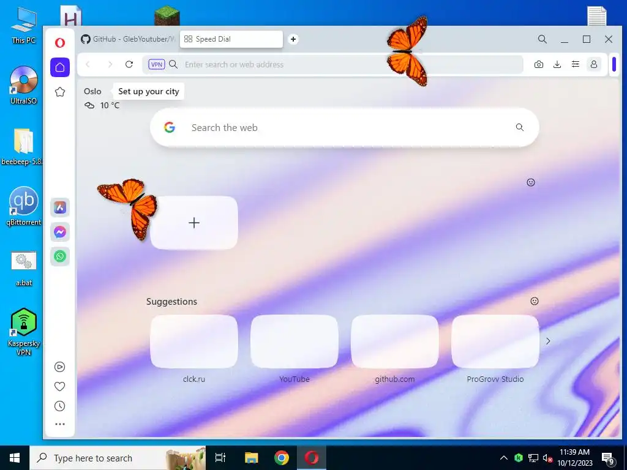Open the Player icon in the sidebar
The width and height of the screenshot is (627, 470).
click(x=59, y=367)
